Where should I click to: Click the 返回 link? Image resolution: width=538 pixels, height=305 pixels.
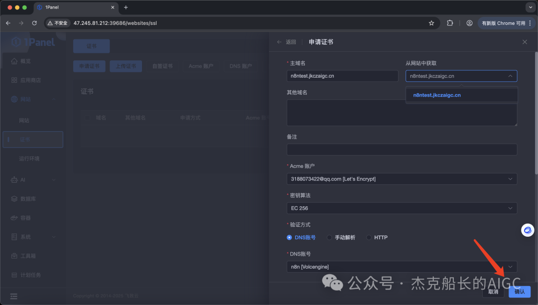290,42
